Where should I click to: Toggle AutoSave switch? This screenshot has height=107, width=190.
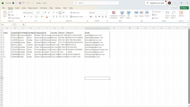tap(15, 3)
